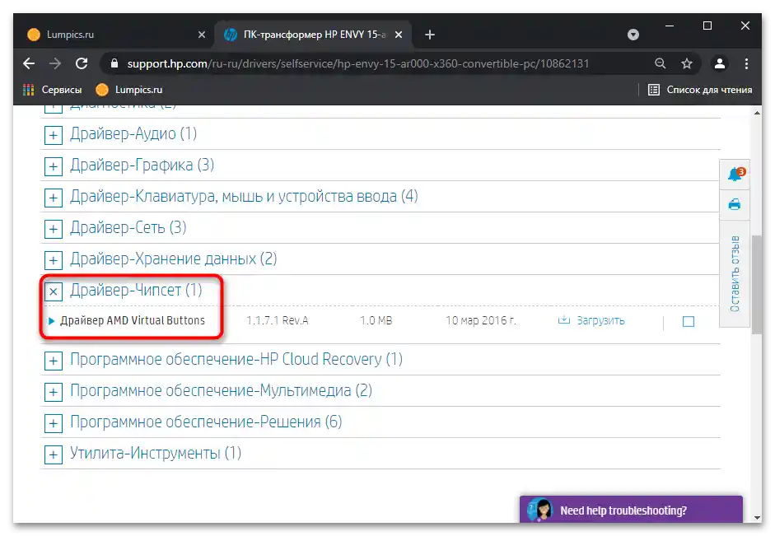Image resolution: width=775 pixels, height=536 pixels.
Task: Open the new tab with plus button
Action: click(x=430, y=35)
